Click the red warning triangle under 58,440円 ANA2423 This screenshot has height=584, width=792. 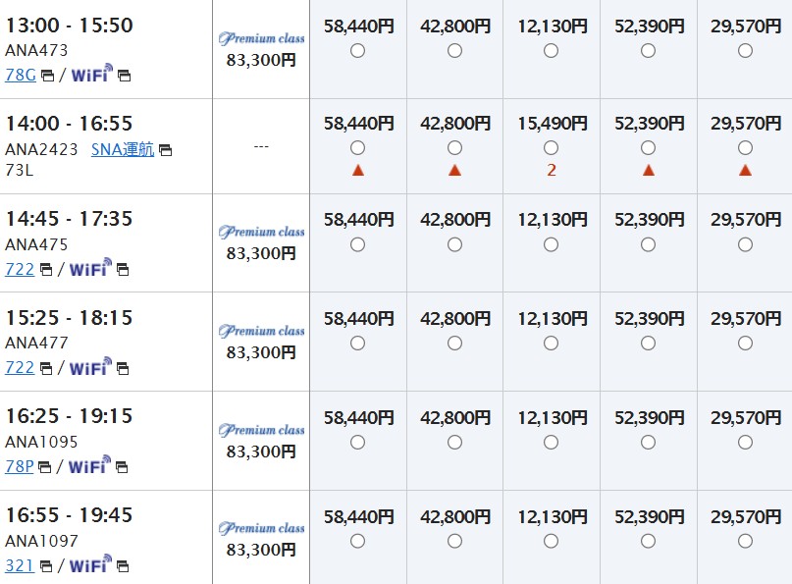(357, 170)
